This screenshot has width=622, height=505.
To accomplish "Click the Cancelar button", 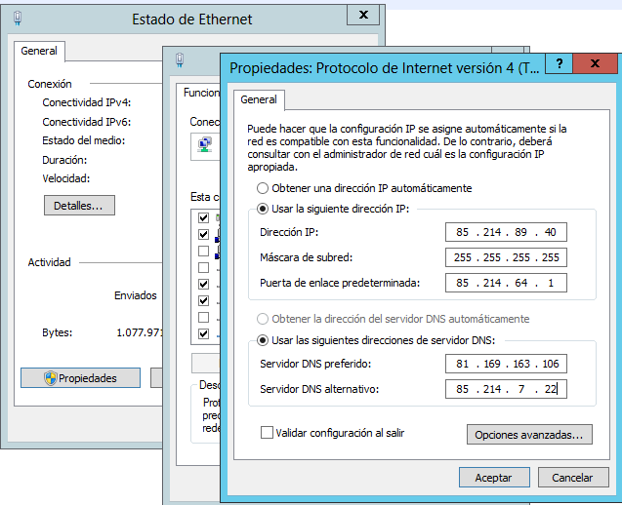I will 573,478.
